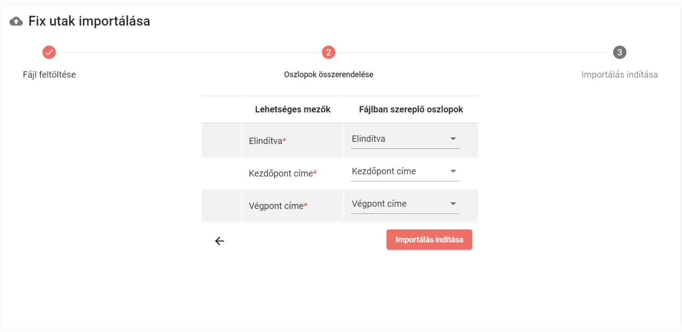The width and height of the screenshot is (682, 332).
Task: Click the Végpont címe select field text
Action: [379, 204]
